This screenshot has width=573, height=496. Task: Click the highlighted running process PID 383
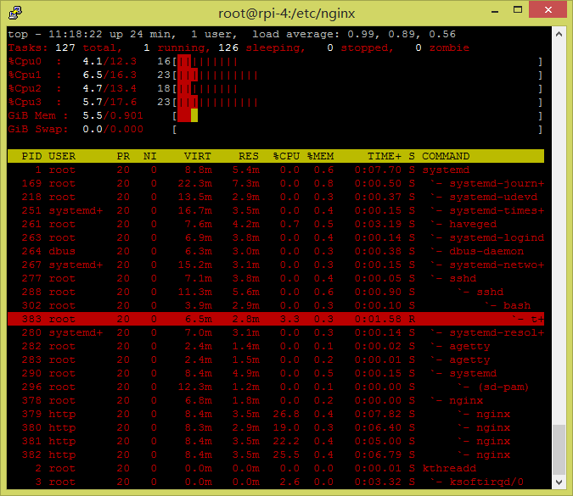coord(276,319)
